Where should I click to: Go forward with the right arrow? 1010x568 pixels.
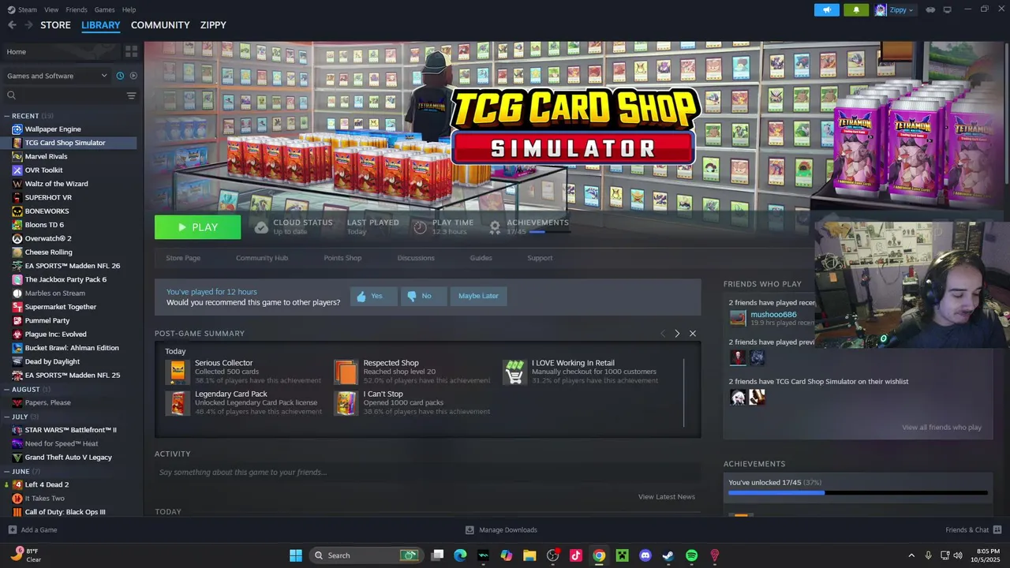[28, 25]
